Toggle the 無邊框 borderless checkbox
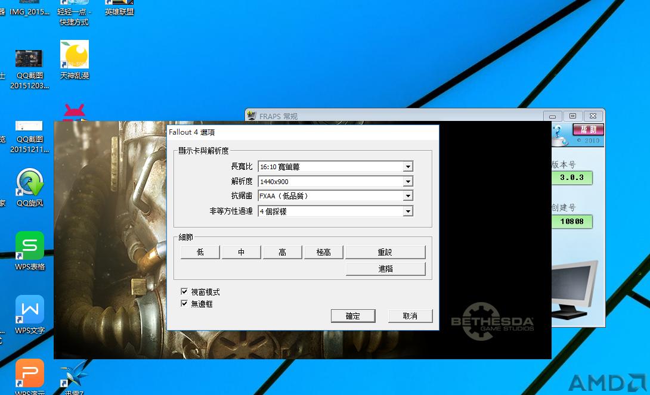The image size is (650, 395). (184, 303)
